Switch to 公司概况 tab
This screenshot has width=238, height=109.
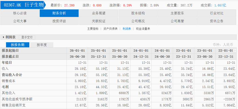tap(138, 21)
